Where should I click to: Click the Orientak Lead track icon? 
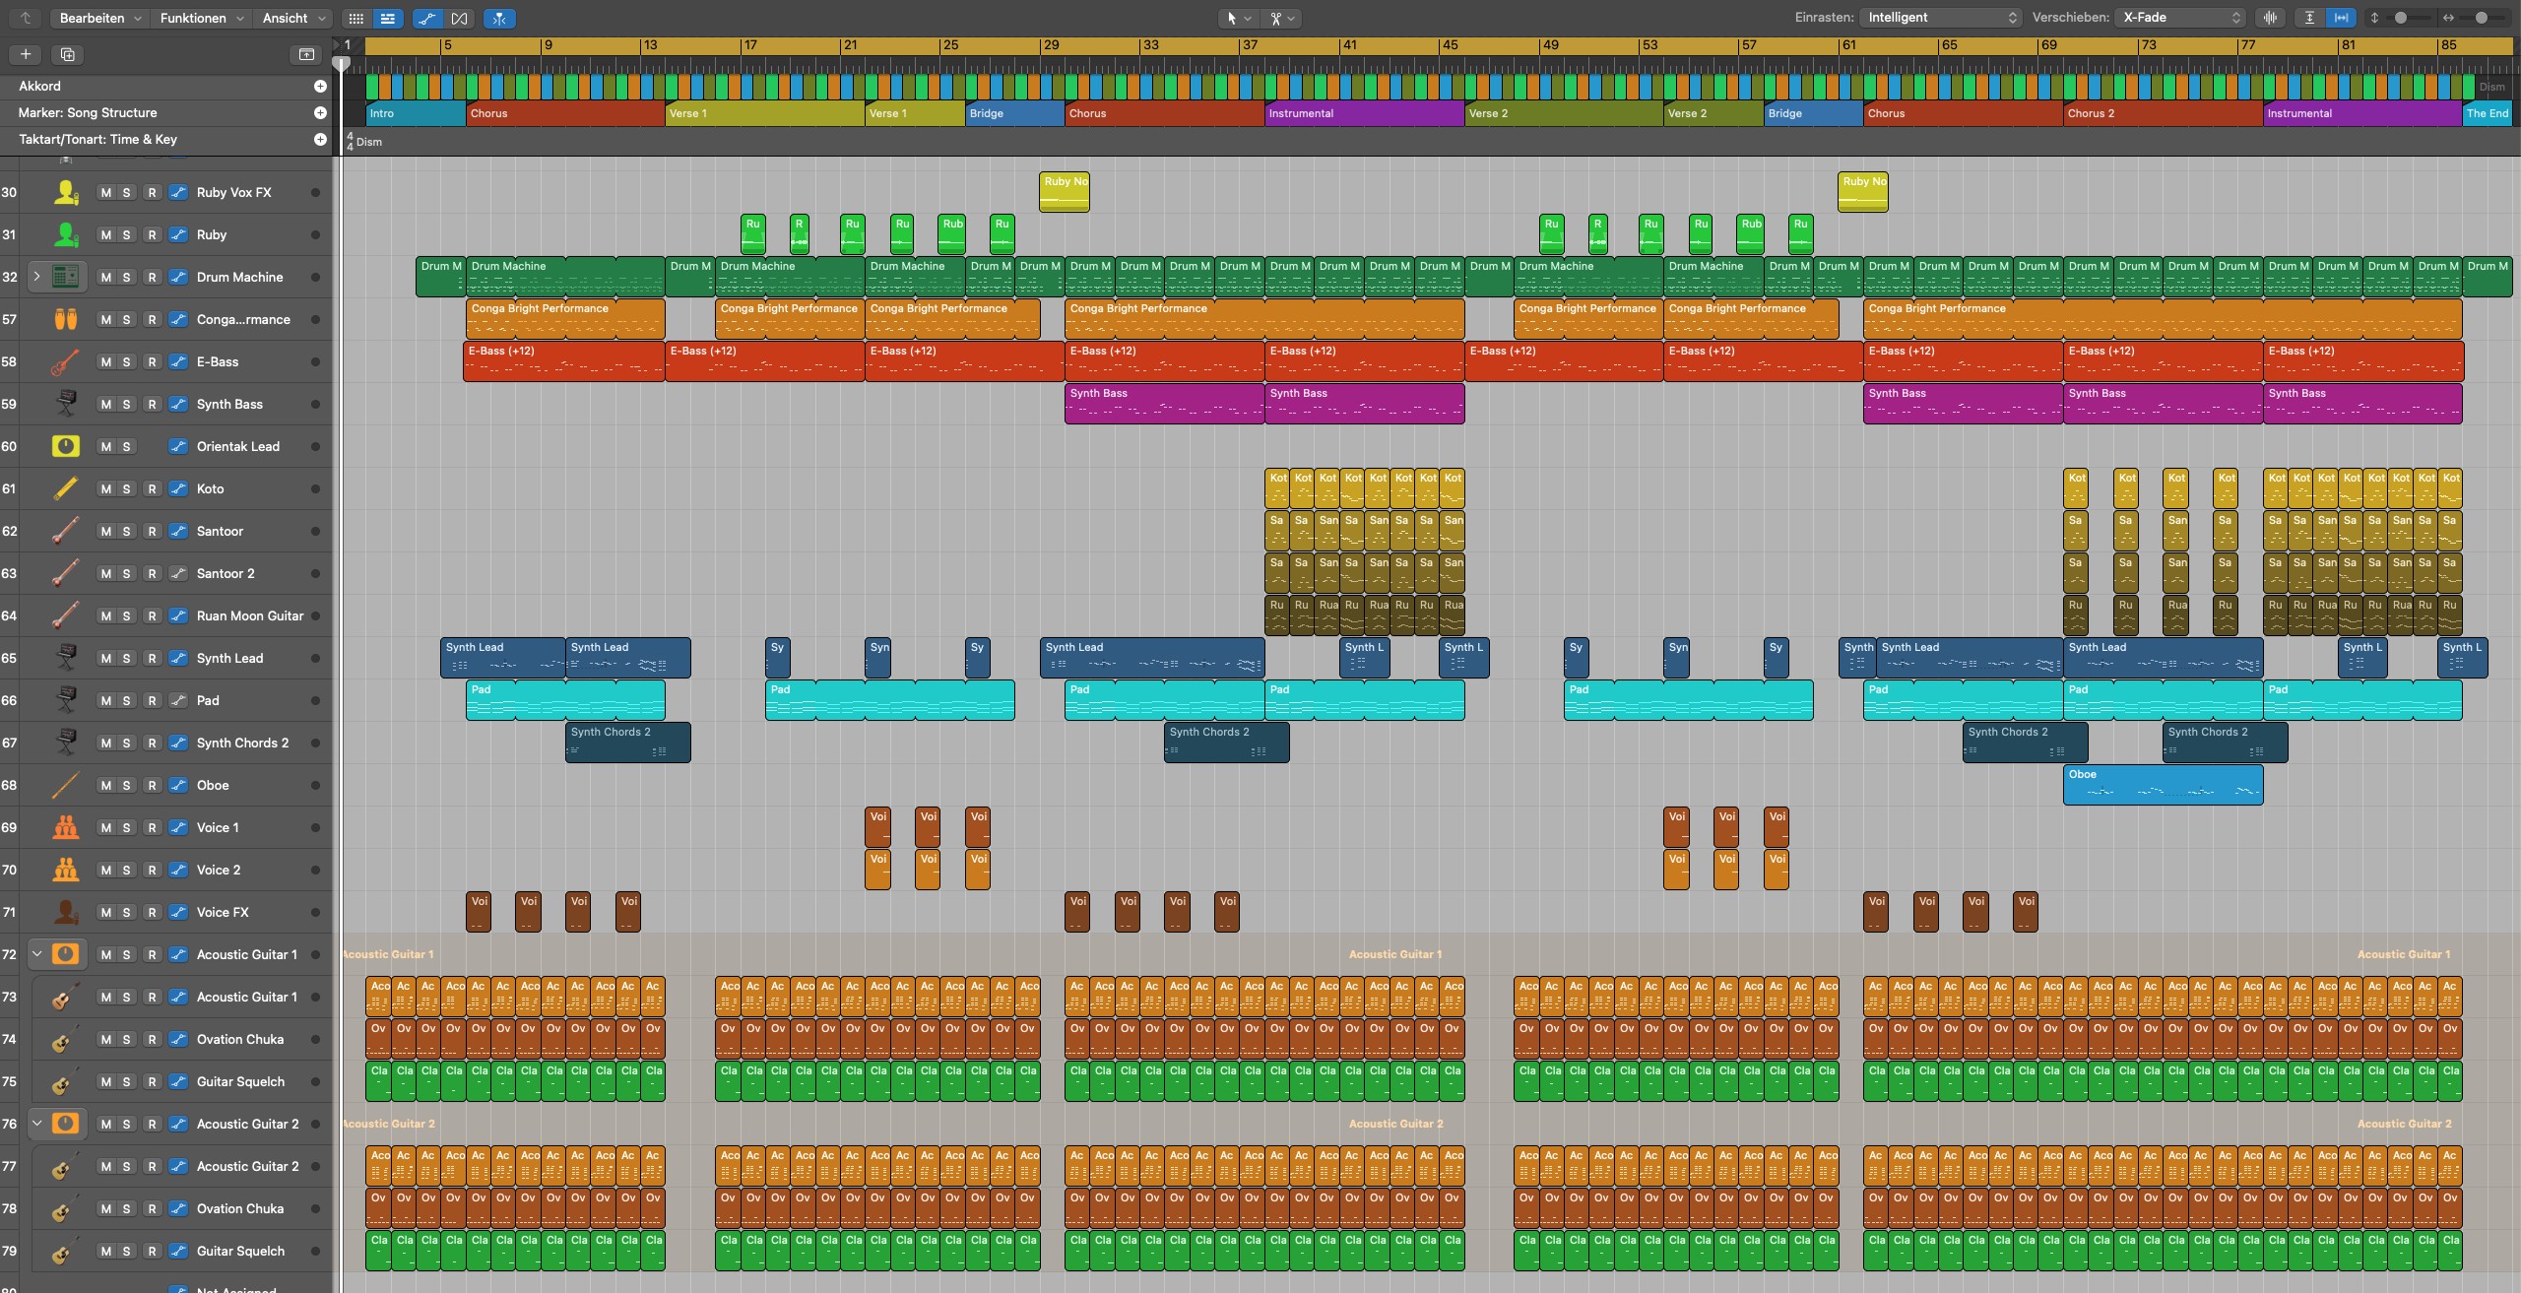[x=66, y=447]
